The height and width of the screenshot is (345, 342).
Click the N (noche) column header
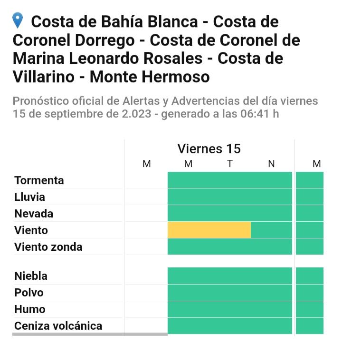click(x=271, y=164)
